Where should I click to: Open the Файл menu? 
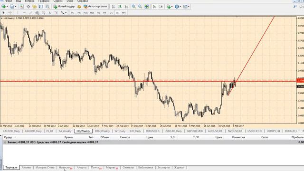click(9, 1)
